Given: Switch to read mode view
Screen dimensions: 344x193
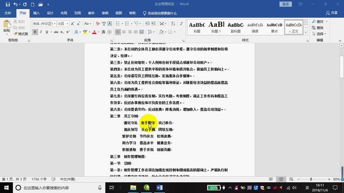Looking at the screenshot, I should [x=271, y=179].
